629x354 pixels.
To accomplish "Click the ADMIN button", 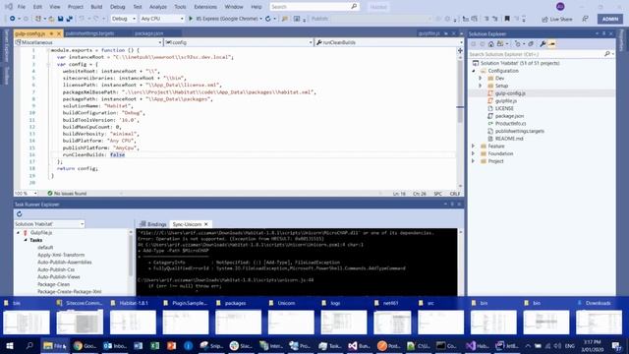I will [610, 19].
